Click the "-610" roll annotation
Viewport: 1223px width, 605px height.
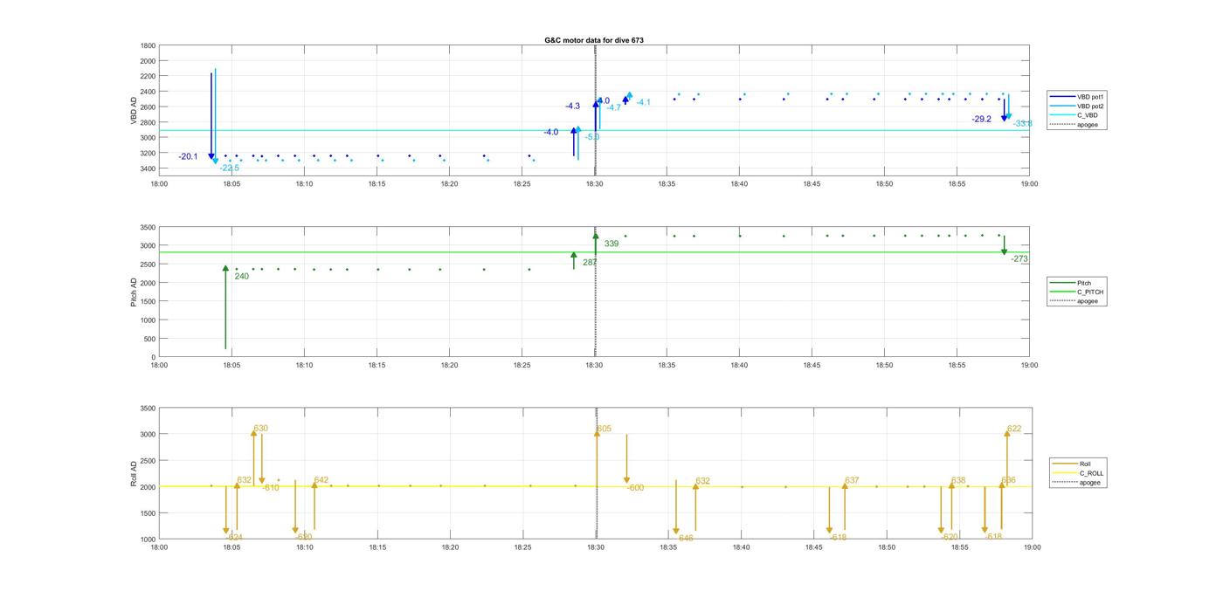click(x=271, y=488)
